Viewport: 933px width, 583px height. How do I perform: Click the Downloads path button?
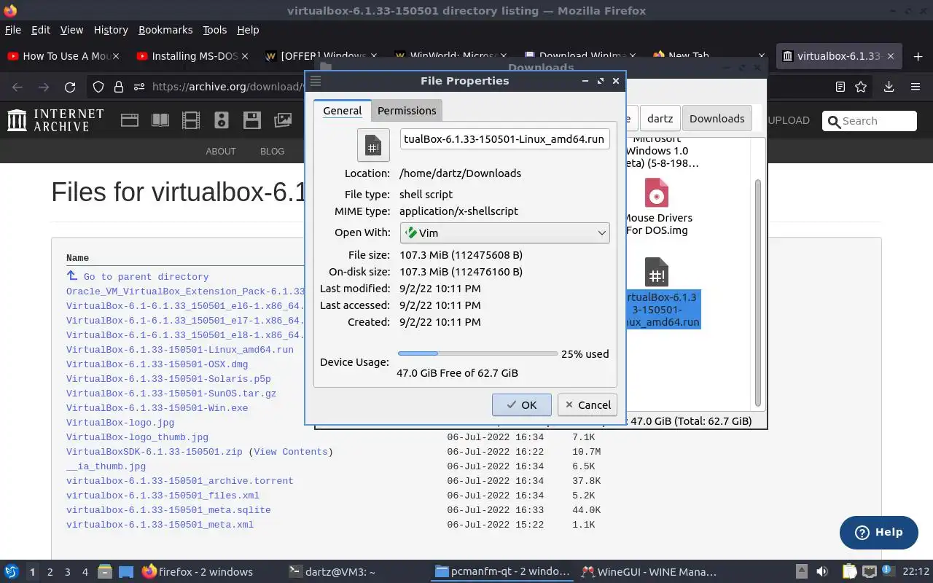(x=717, y=119)
